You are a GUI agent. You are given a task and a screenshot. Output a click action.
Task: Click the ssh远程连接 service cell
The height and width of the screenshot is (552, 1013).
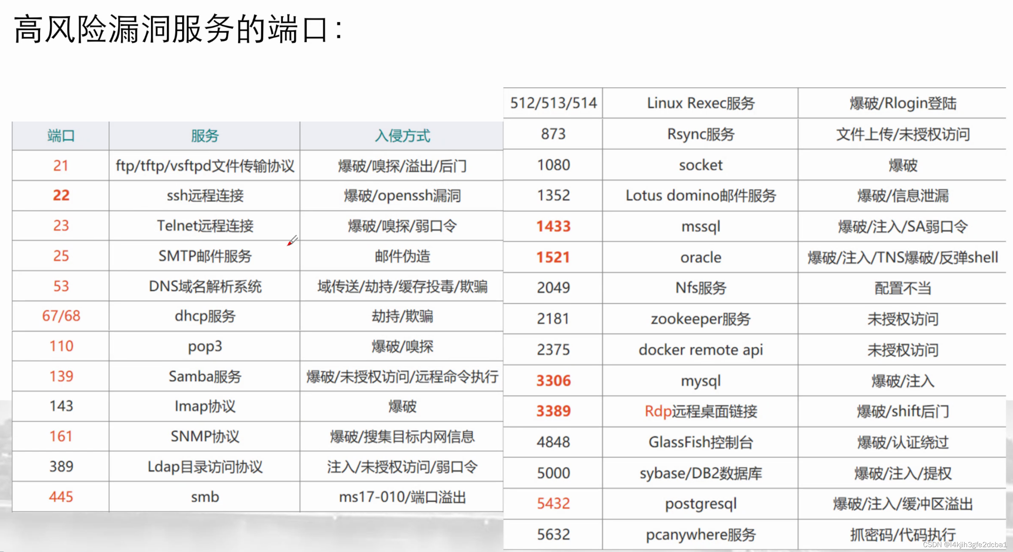tap(204, 195)
